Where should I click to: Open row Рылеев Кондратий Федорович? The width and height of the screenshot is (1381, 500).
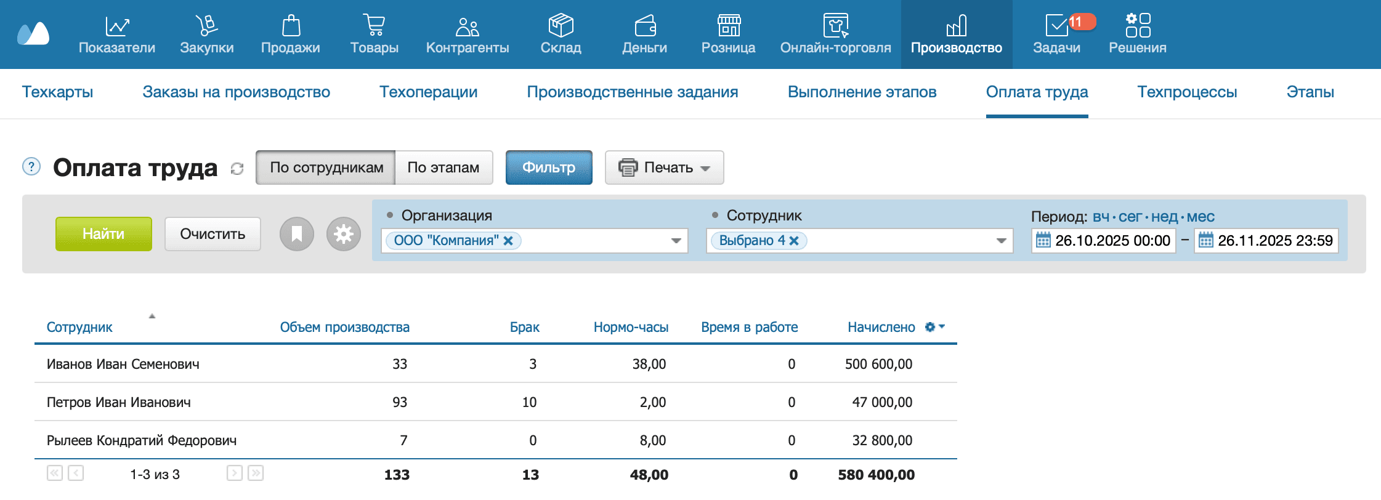pyautogui.click(x=496, y=440)
